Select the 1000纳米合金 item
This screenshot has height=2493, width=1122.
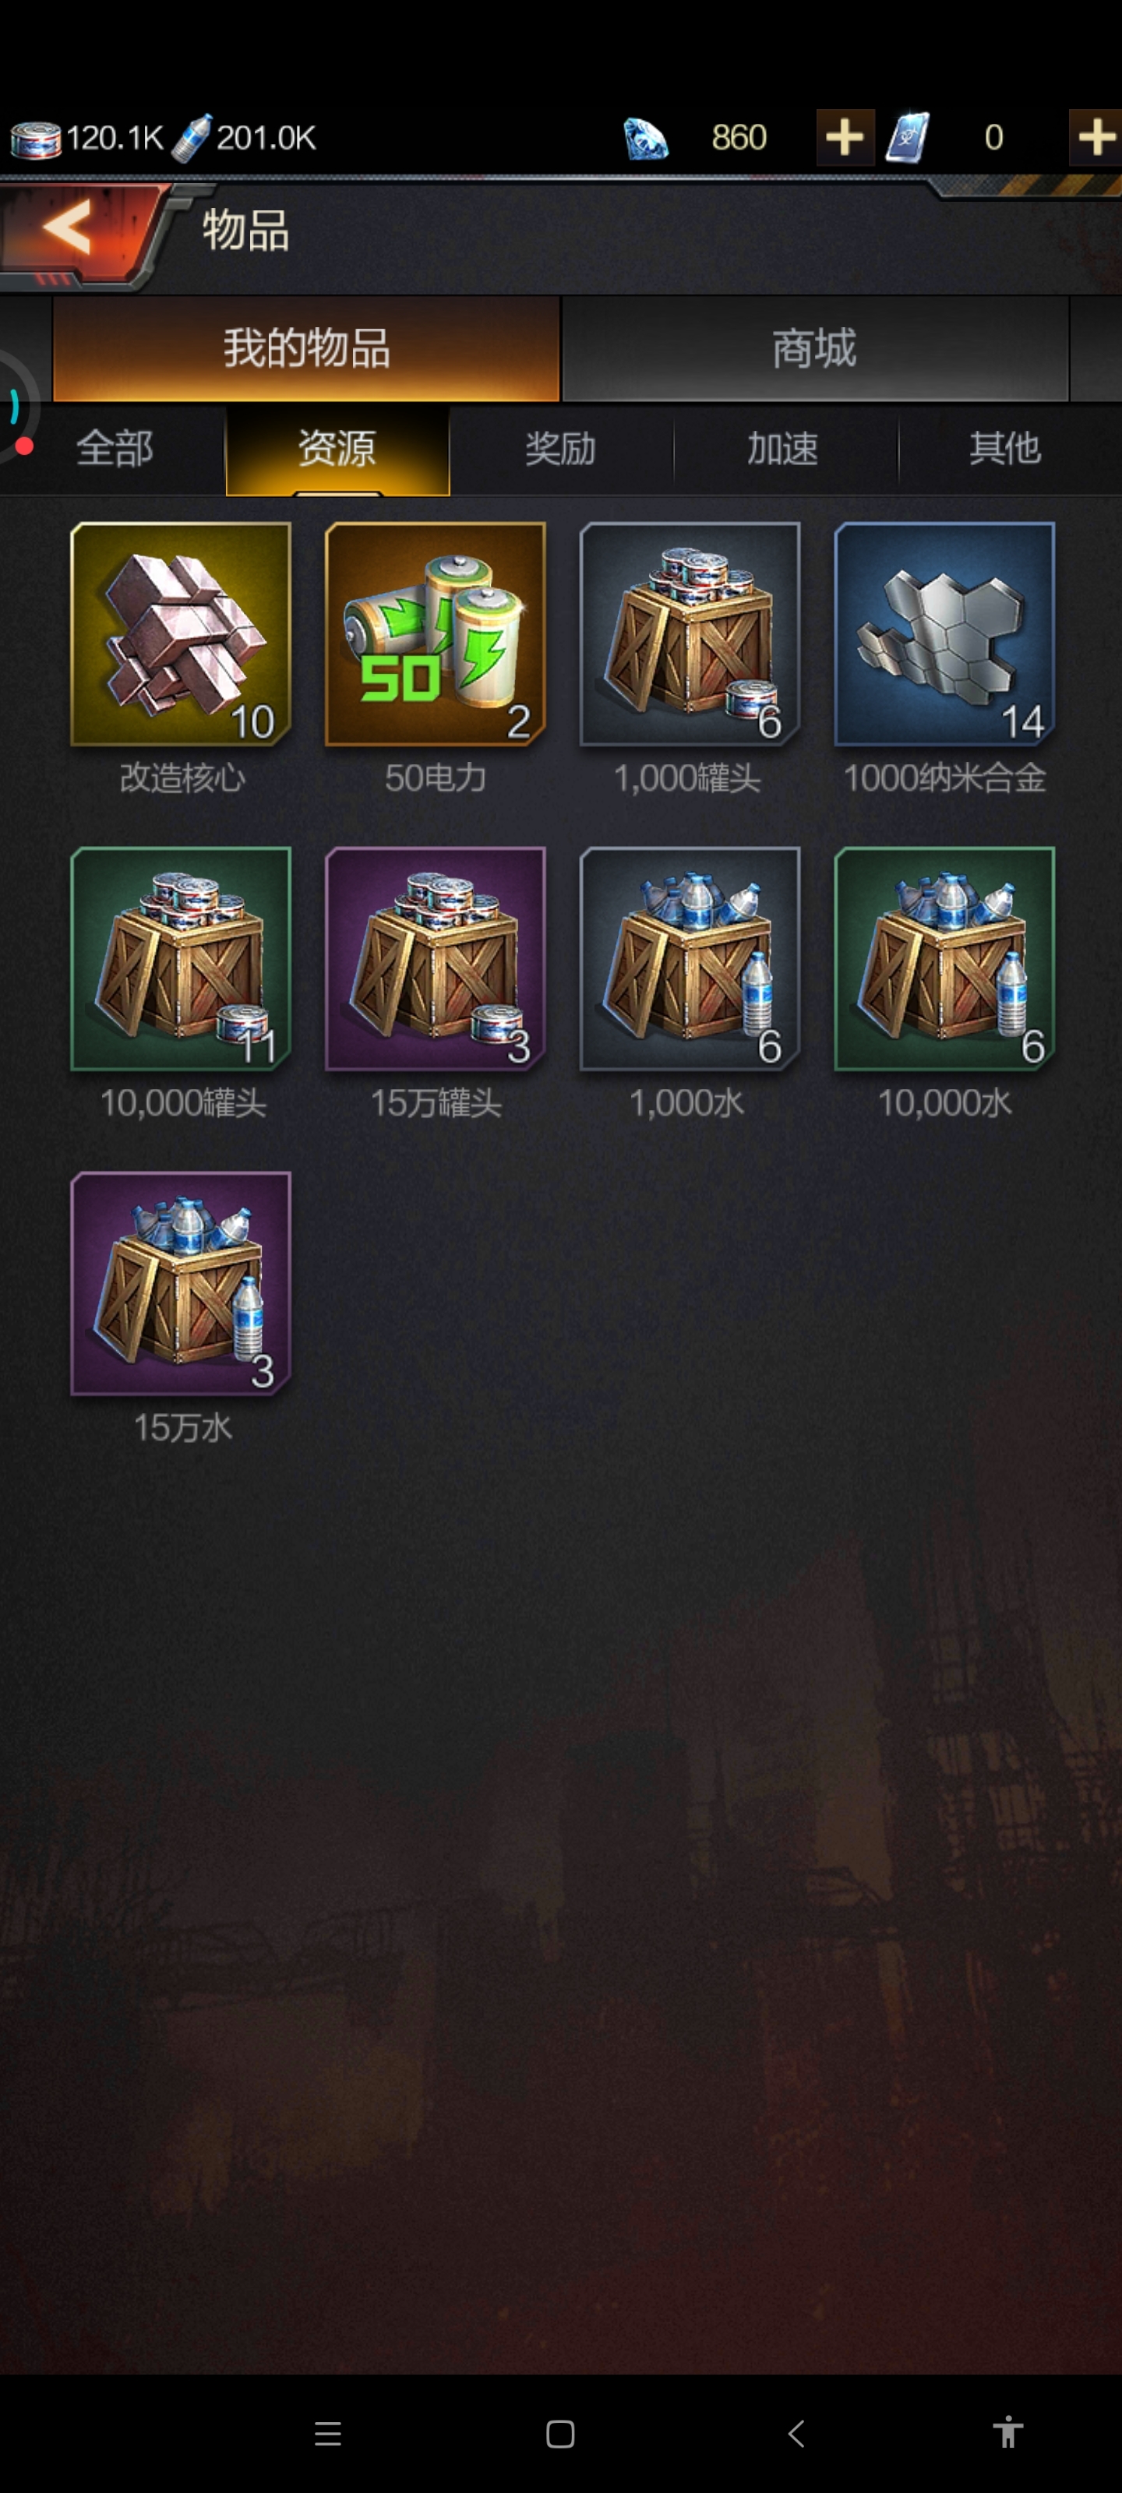[944, 634]
